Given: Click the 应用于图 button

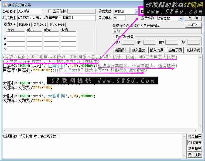Looking at the screenshot, I should pyautogui.click(x=175, y=50).
